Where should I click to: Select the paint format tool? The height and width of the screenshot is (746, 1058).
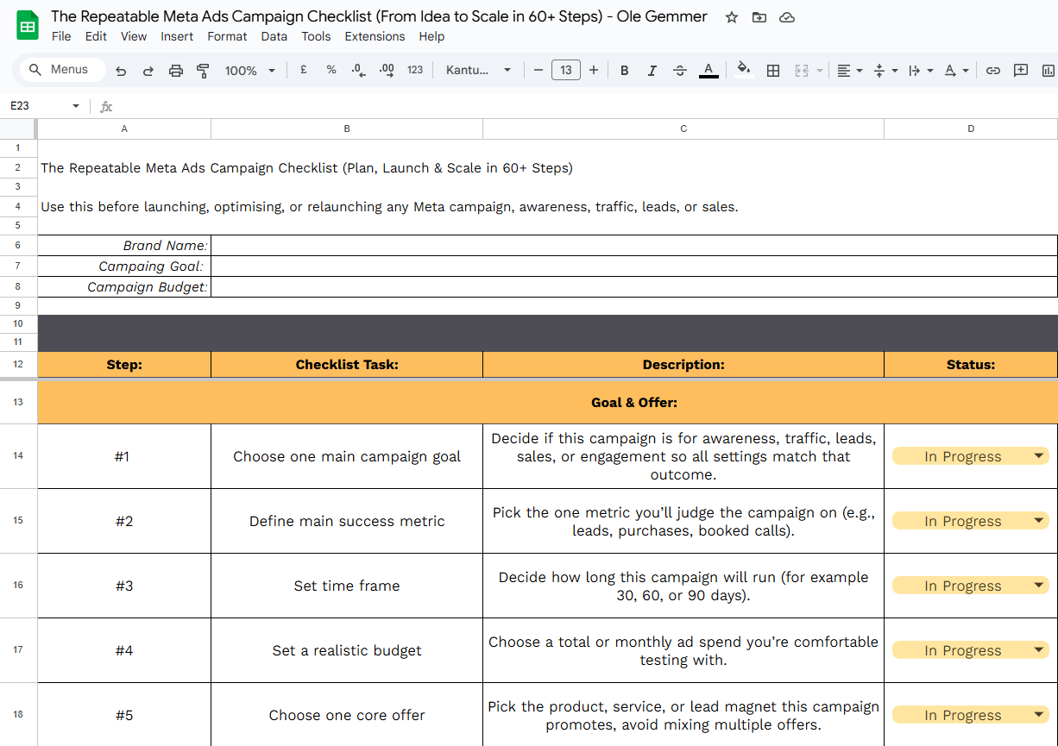pos(204,71)
